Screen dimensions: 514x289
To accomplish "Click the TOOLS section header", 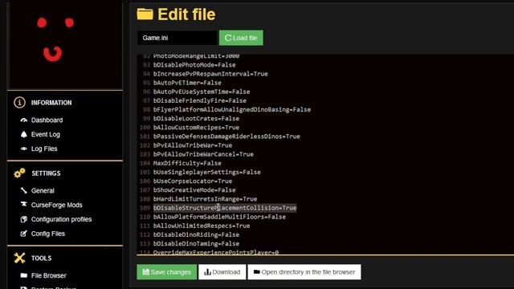I will 41,258.
